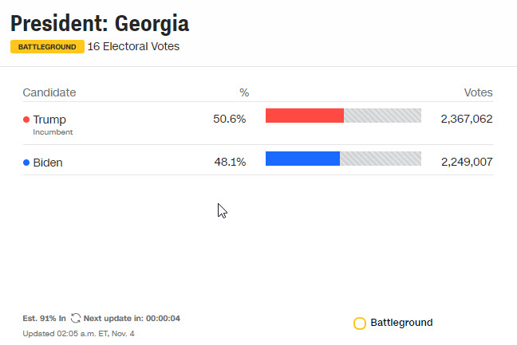
Task: Click the % column header
Action: pos(244,92)
